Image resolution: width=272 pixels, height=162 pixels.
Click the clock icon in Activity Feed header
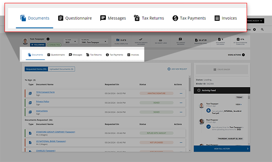(199, 90)
